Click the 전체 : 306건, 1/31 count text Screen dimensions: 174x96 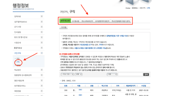68,81
